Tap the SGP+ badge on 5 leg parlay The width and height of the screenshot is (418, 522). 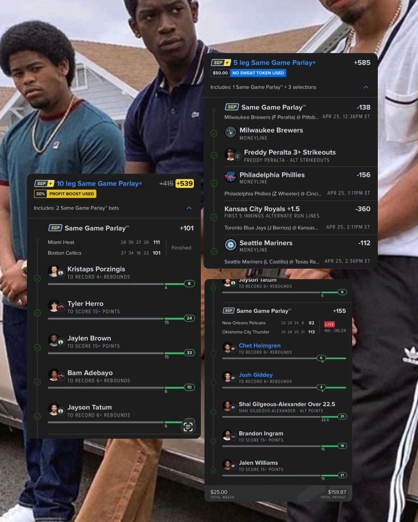(x=221, y=63)
